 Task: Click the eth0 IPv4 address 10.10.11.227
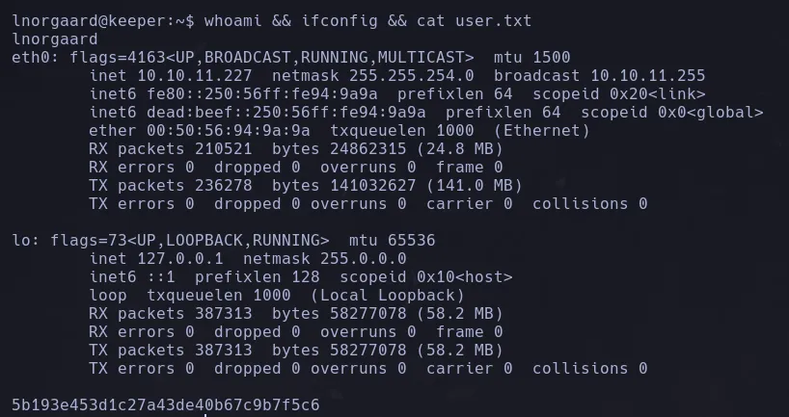pyautogui.click(x=194, y=75)
